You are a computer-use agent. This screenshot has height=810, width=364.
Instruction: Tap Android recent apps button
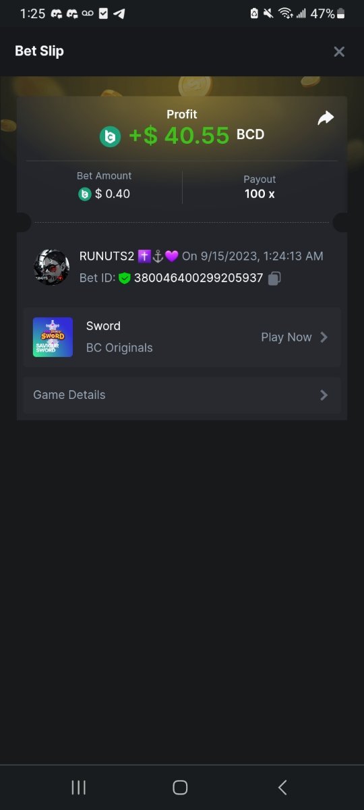point(79,787)
